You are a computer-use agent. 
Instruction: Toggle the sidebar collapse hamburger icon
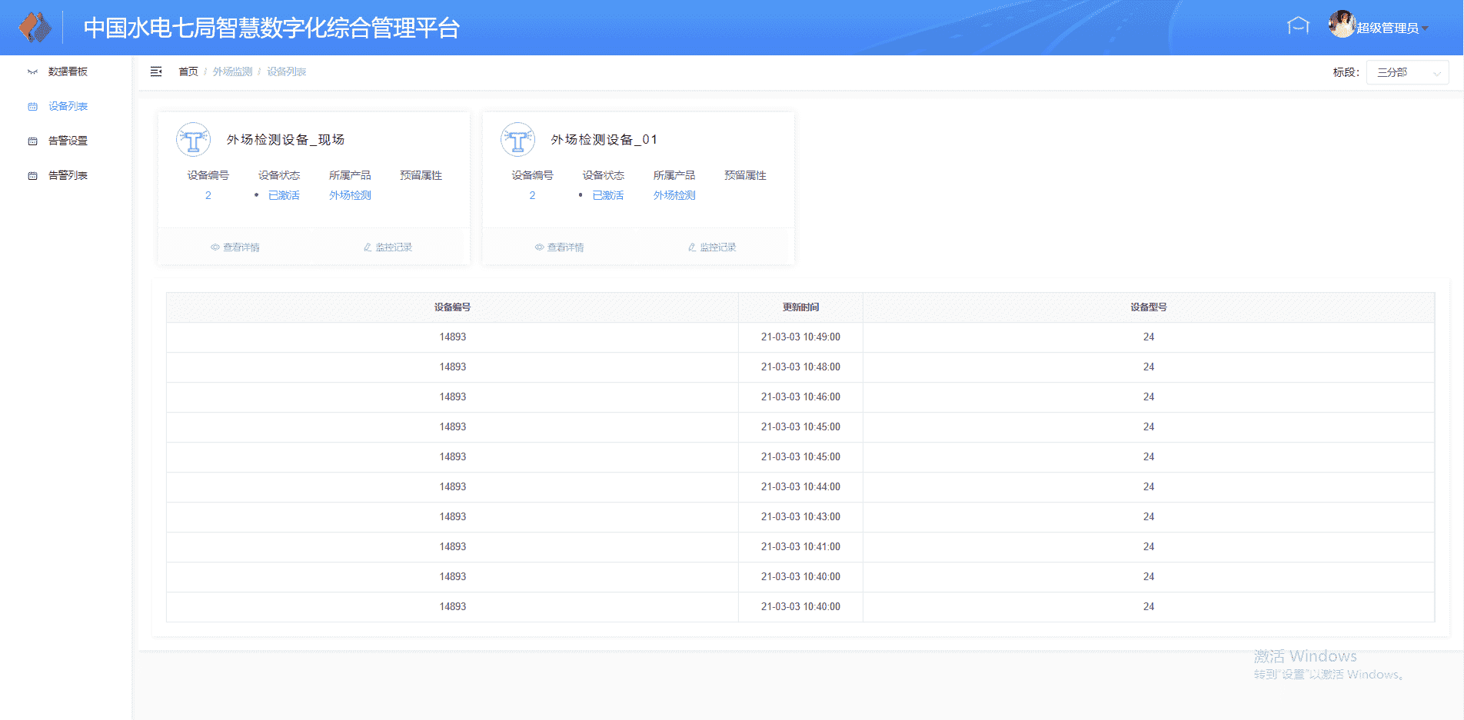tap(156, 71)
